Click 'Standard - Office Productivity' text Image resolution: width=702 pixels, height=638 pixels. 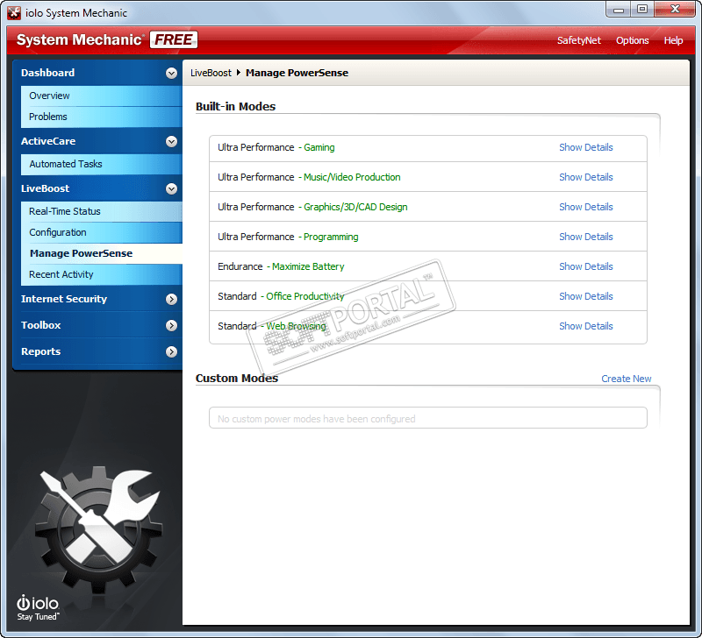coord(281,296)
